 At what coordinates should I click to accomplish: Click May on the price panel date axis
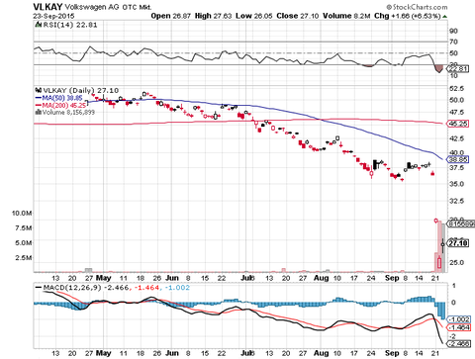pos(103,278)
